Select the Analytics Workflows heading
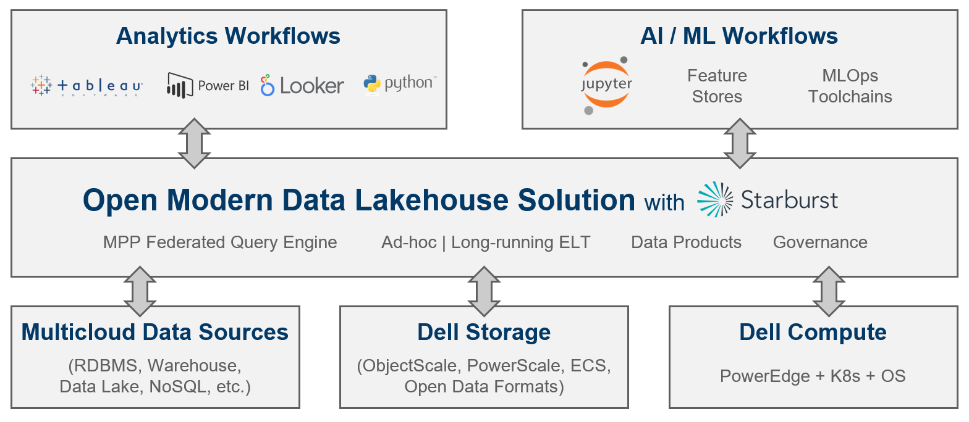This screenshot has height=422, width=969. [x=228, y=36]
